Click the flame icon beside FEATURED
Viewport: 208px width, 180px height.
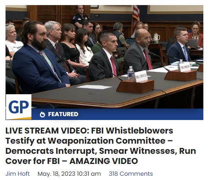(x=42, y=115)
